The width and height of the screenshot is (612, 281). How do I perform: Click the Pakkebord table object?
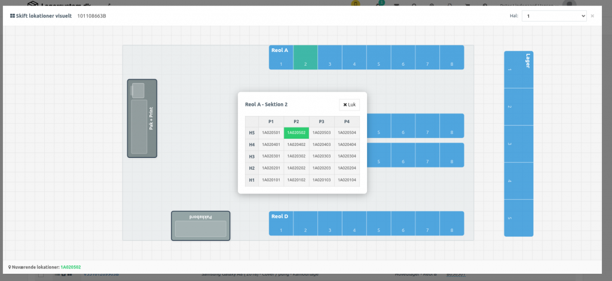click(x=200, y=226)
